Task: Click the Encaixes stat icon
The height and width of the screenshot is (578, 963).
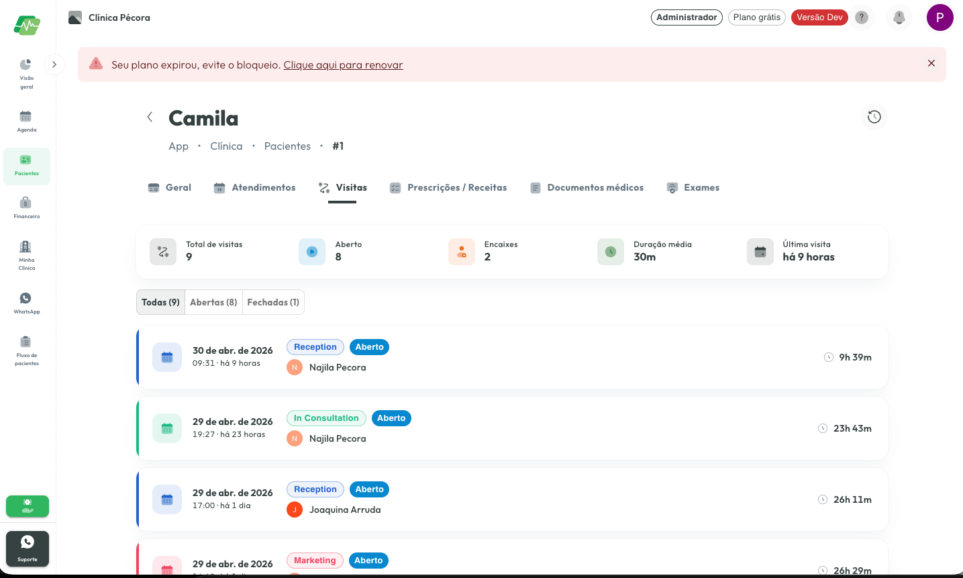Action: coord(462,252)
